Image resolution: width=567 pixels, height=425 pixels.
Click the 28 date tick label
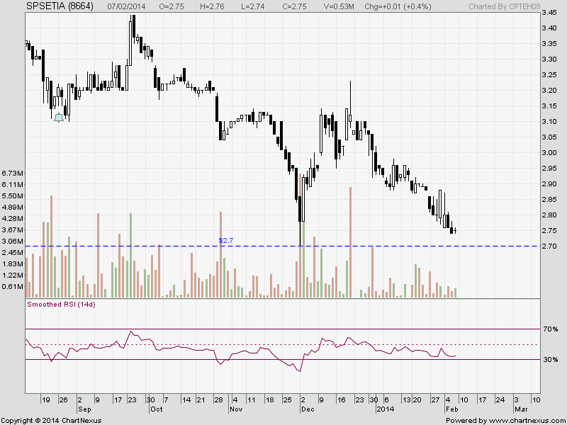(218, 400)
